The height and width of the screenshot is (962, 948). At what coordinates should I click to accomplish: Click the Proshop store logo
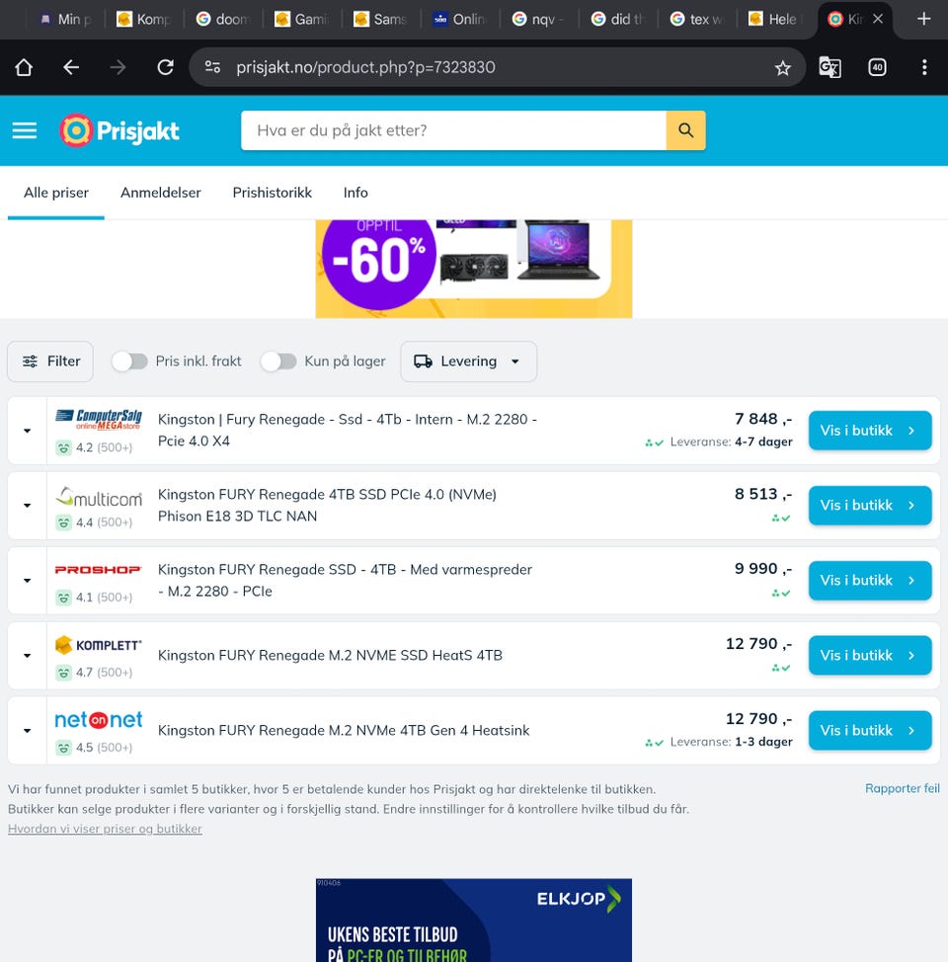[98, 570]
